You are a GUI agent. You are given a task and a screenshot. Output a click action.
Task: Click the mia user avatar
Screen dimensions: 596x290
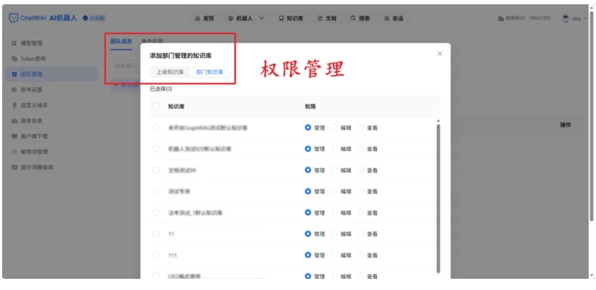pyautogui.click(x=566, y=18)
